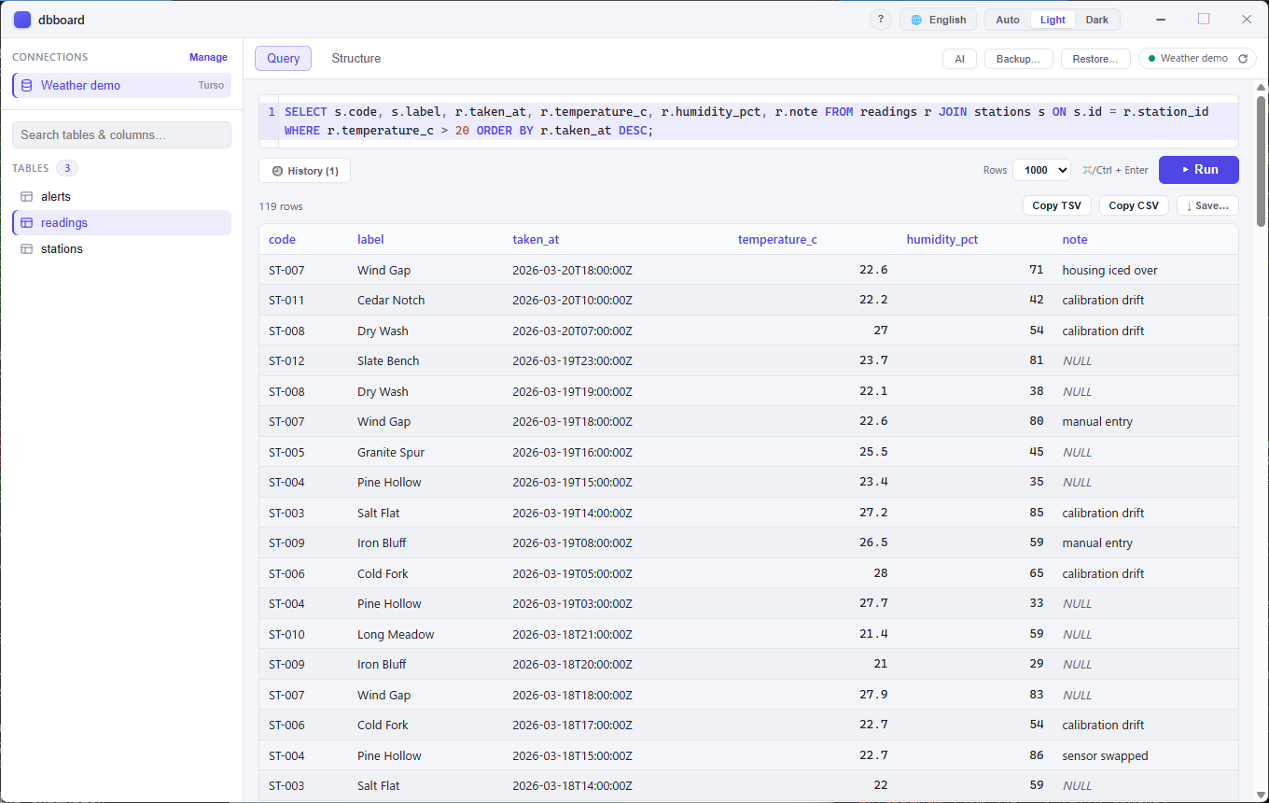Click the dbboard app logo icon

[x=21, y=20]
